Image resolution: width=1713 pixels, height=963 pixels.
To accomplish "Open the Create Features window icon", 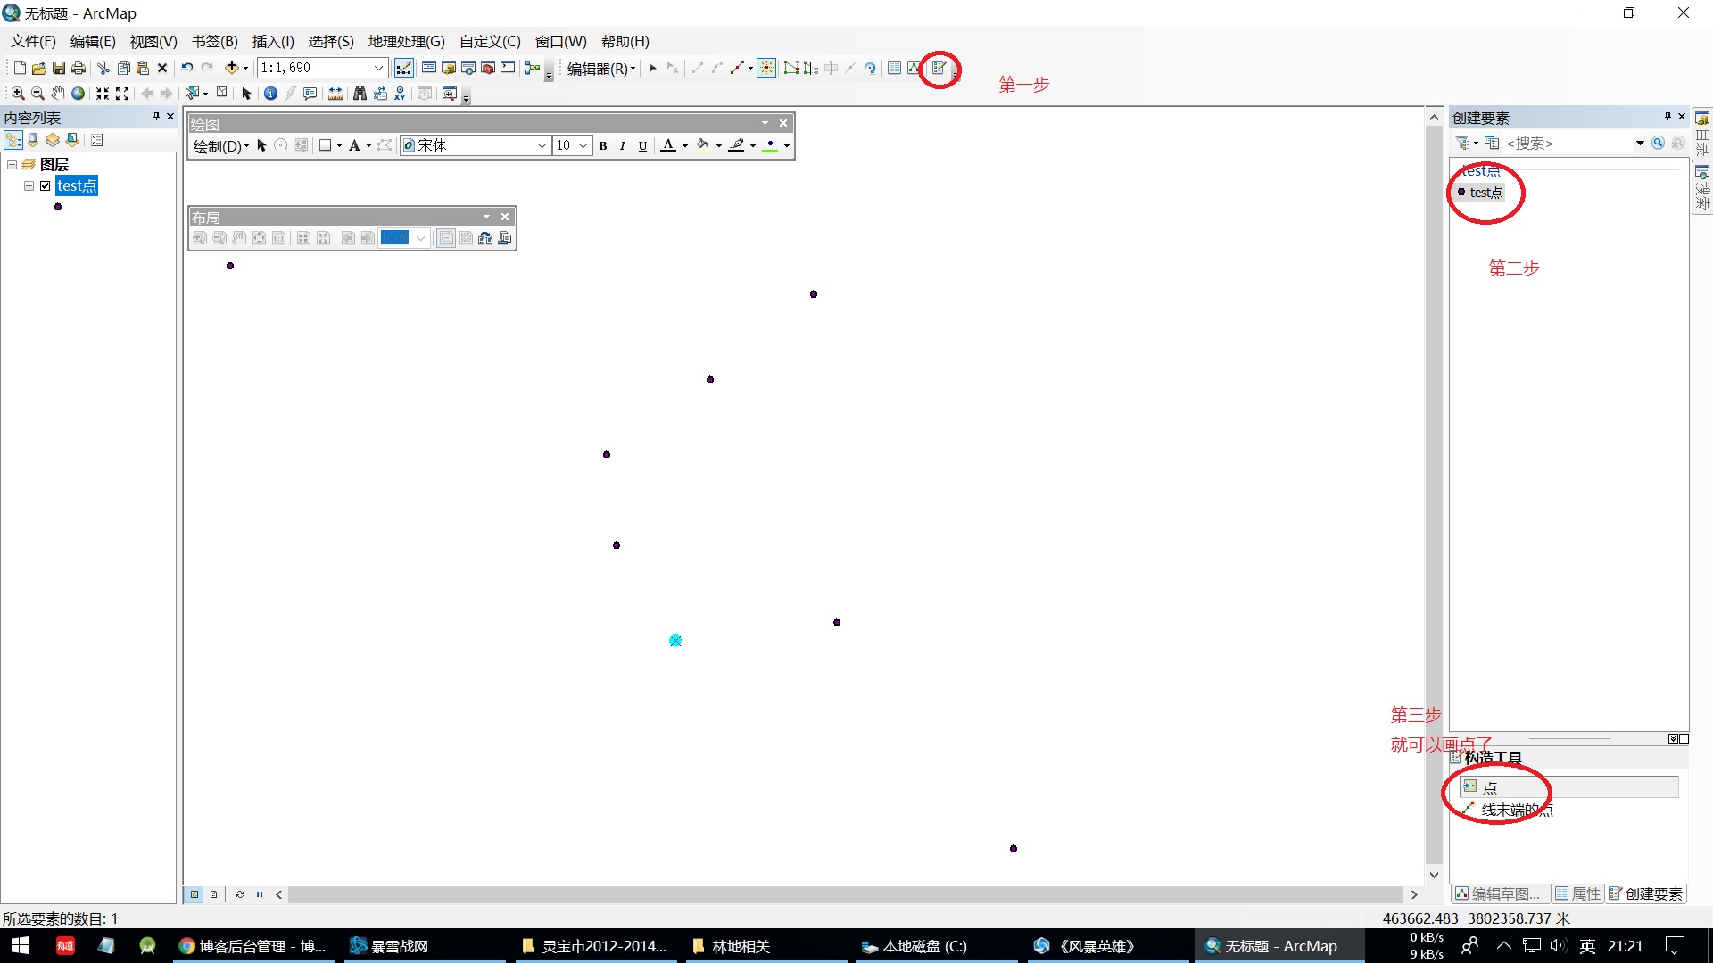I will pyautogui.click(x=939, y=68).
